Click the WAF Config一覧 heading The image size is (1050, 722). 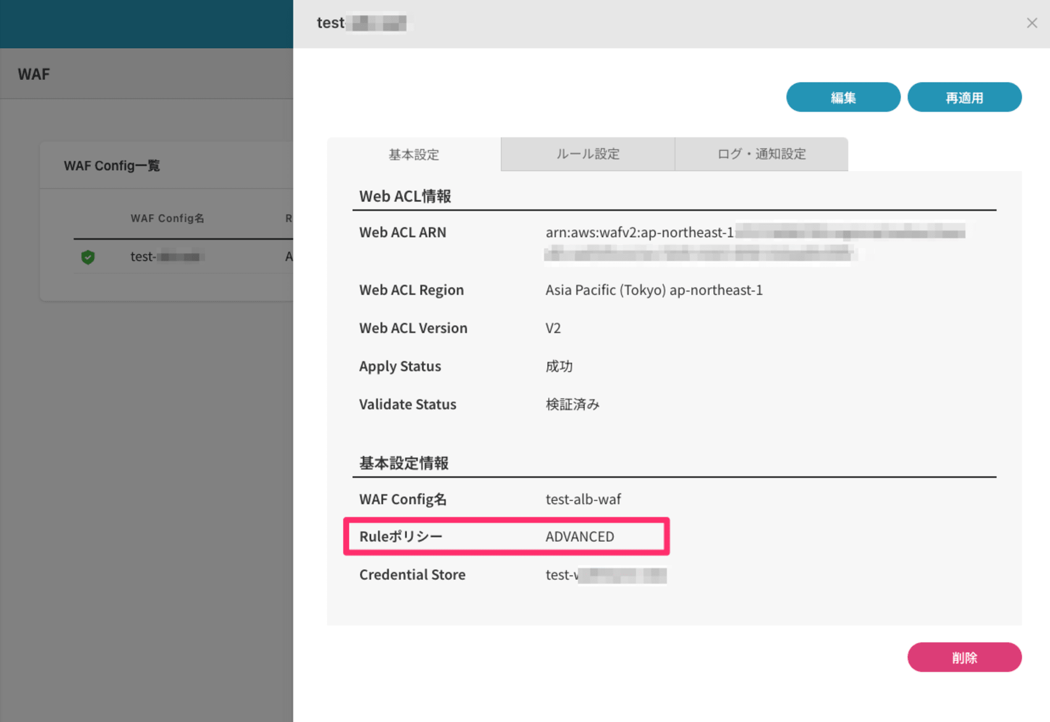click(112, 166)
